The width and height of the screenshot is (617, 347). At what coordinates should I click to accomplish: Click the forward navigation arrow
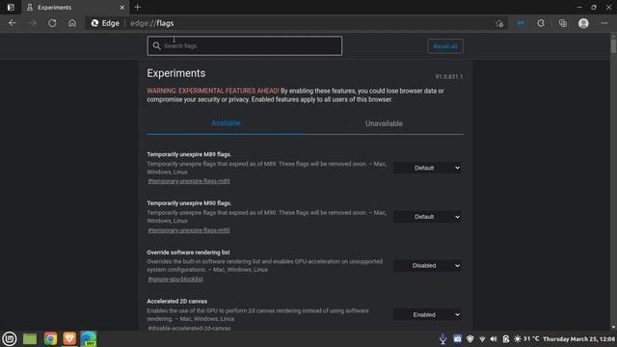[x=32, y=23]
